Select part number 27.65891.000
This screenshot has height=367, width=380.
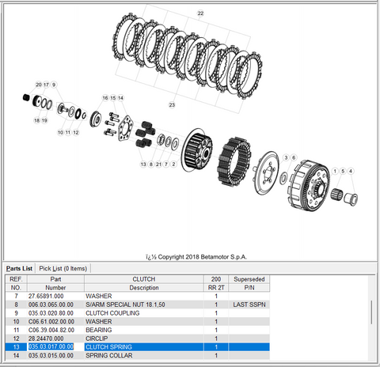tap(46, 296)
